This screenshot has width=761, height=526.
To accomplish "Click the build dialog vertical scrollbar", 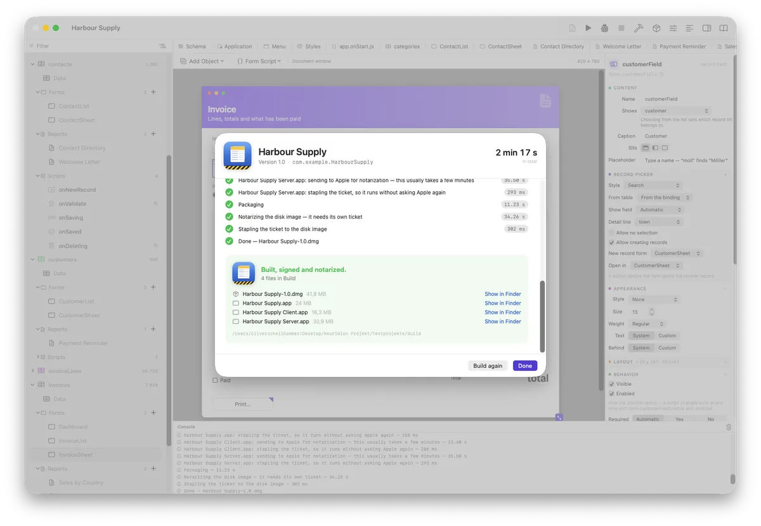I will pos(542,316).
